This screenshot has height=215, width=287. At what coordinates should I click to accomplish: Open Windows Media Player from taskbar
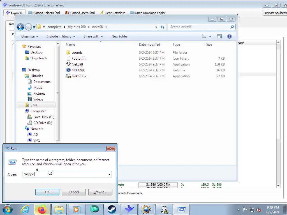(77, 209)
